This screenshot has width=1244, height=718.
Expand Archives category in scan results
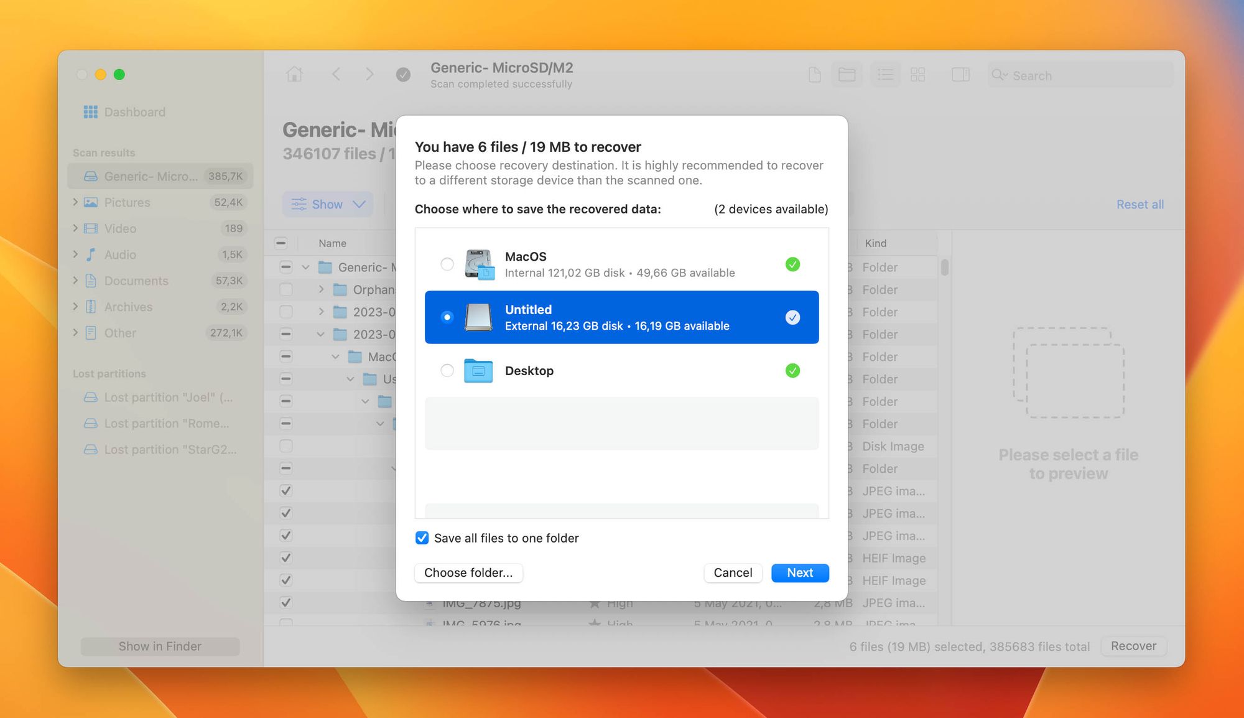click(x=78, y=306)
